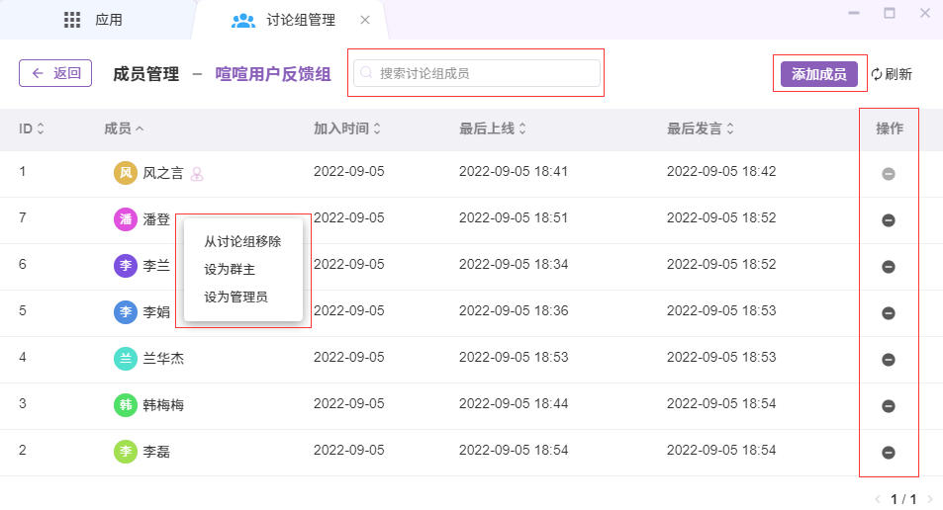Click last online 2022-09-05 18:34
The width and height of the screenshot is (943, 510).
pyautogui.click(x=514, y=264)
